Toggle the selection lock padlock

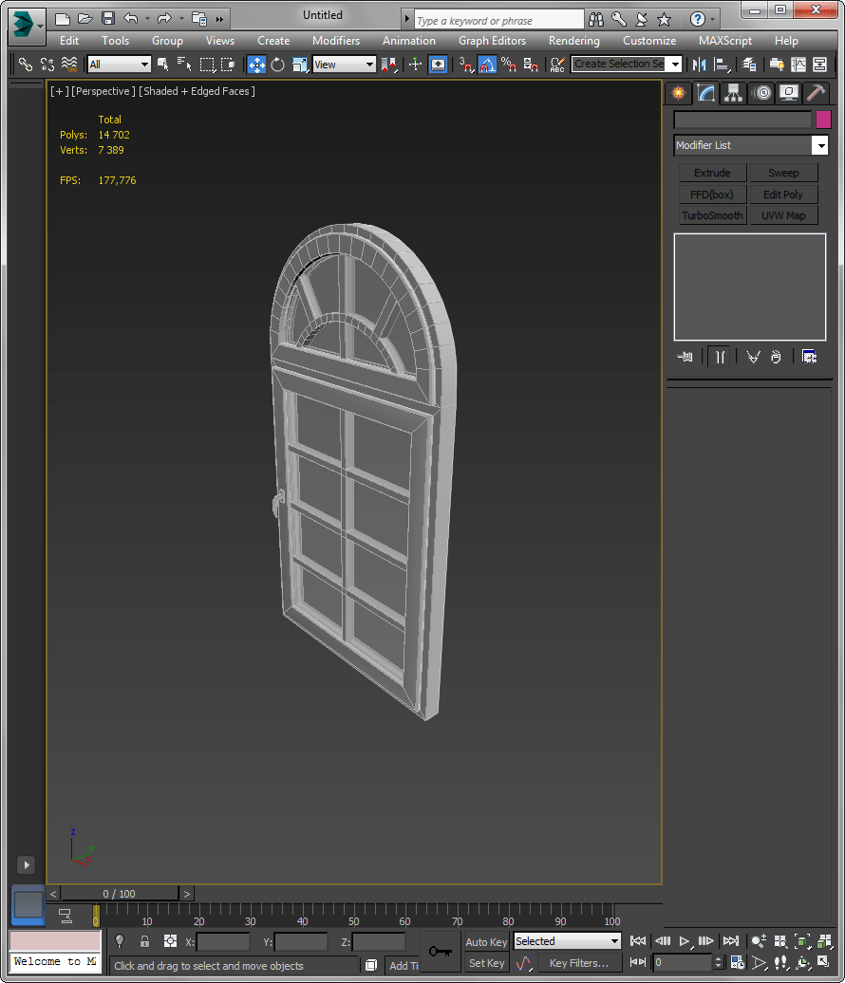(144, 941)
